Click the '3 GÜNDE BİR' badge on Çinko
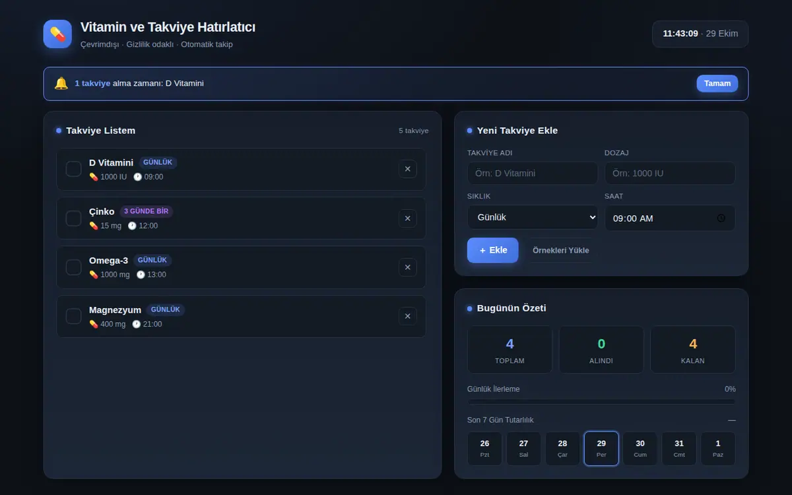This screenshot has width=792, height=495. tap(147, 212)
